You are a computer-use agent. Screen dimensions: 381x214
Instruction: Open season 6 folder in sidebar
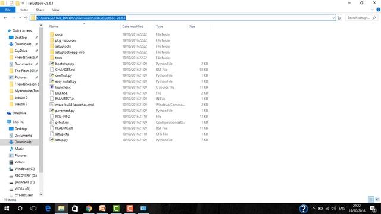coord(21,97)
